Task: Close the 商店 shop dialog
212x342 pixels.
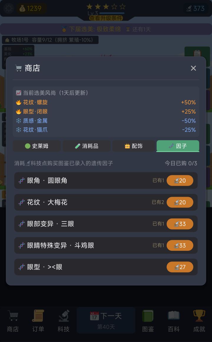Action: coord(193,68)
